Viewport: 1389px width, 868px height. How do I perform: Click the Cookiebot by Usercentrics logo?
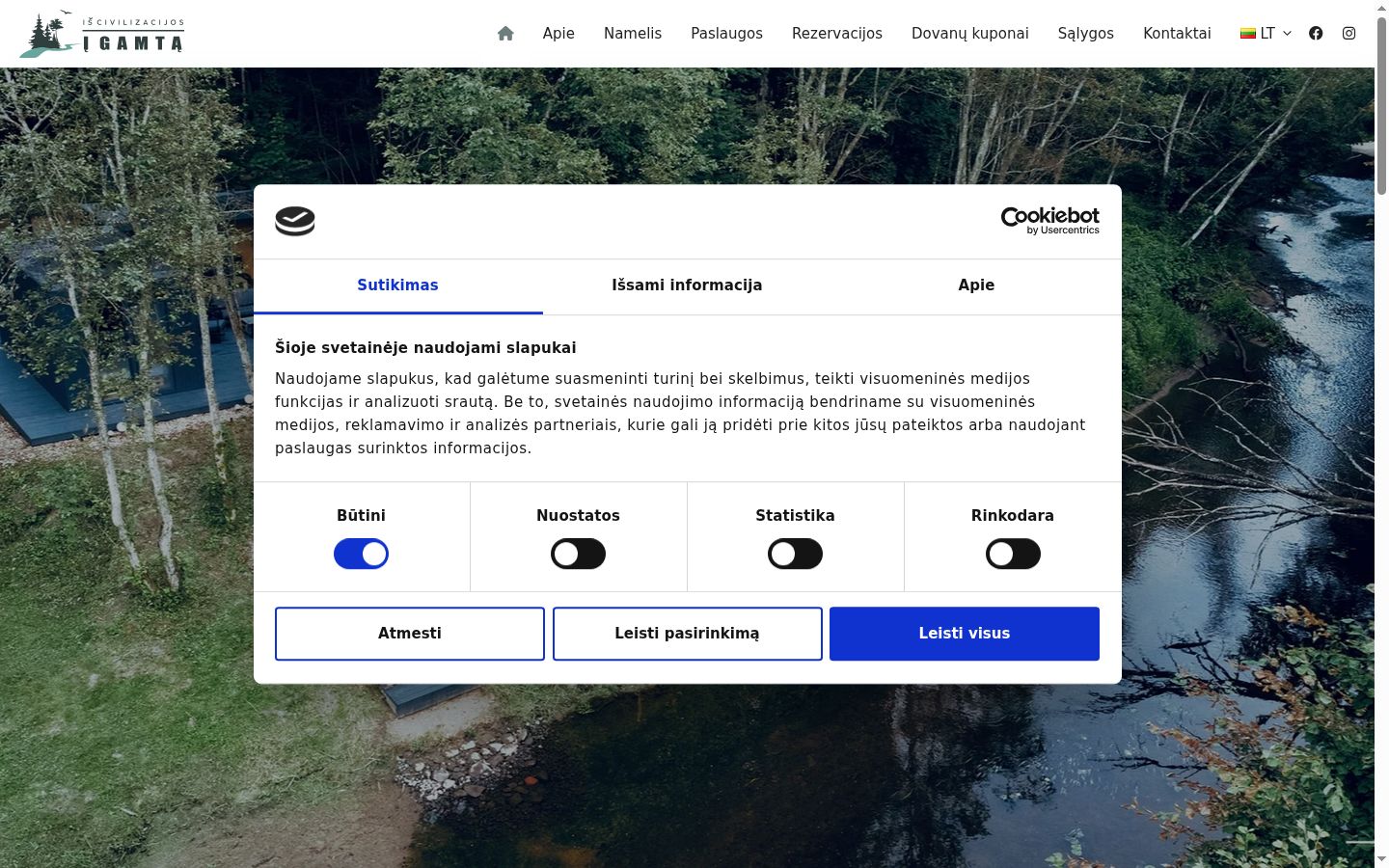[1049, 221]
